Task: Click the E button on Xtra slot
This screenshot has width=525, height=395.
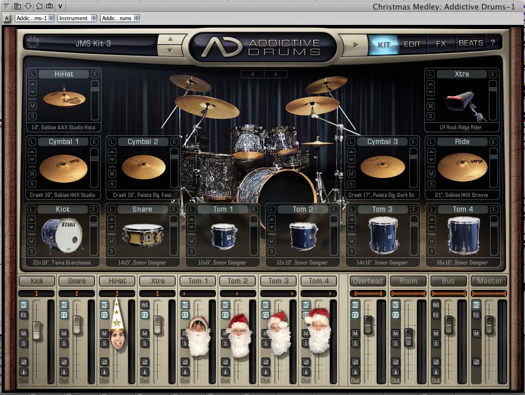Action: click(492, 74)
